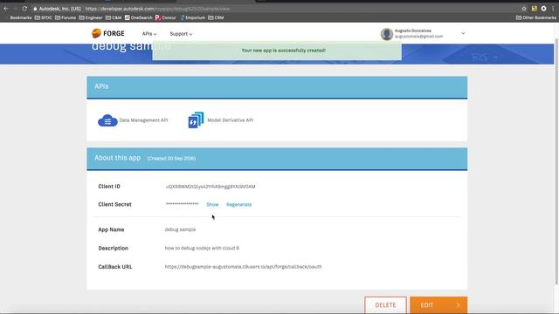Open the OneSearch bookmark
The image size is (559, 314).
tap(139, 17)
